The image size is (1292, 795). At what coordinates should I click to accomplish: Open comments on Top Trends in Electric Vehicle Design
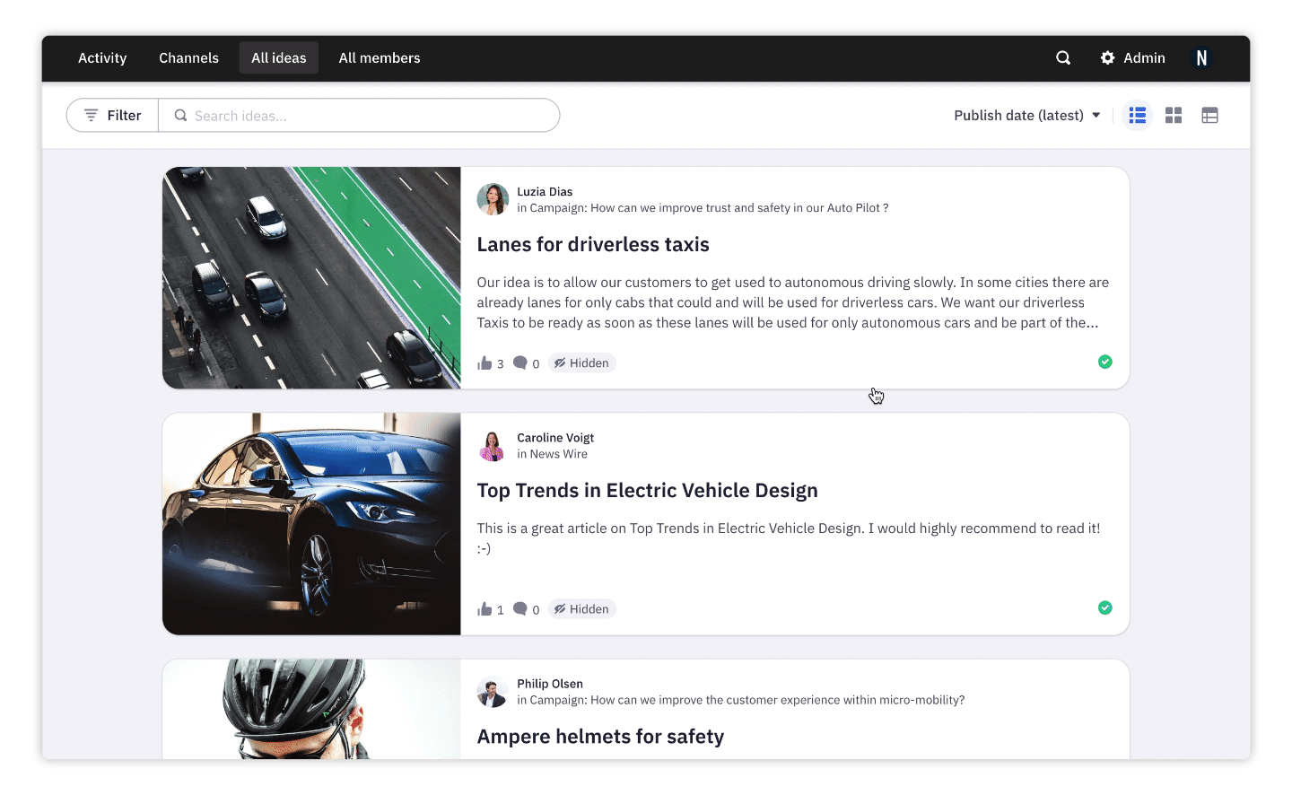point(520,608)
